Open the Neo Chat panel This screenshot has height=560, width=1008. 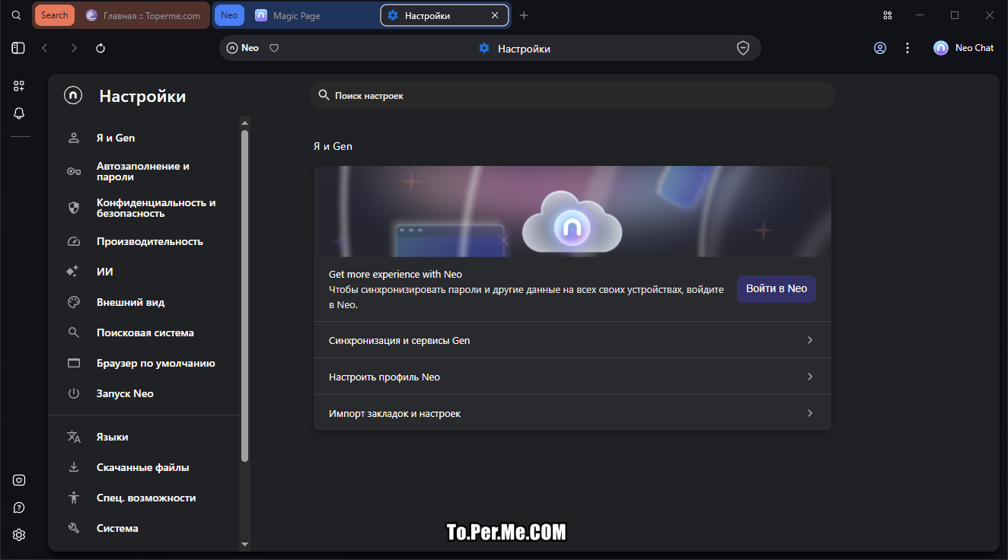click(964, 48)
